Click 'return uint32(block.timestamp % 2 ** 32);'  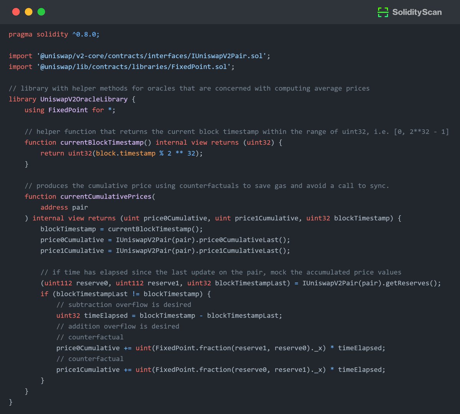click(122, 153)
